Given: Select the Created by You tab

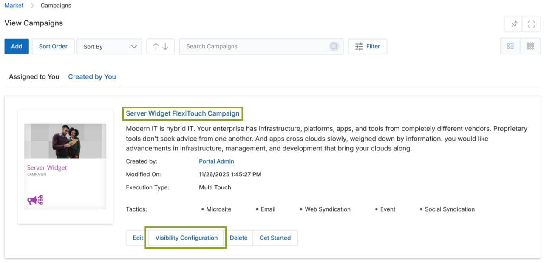Looking at the screenshot, I should pyautogui.click(x=92, y=77).
